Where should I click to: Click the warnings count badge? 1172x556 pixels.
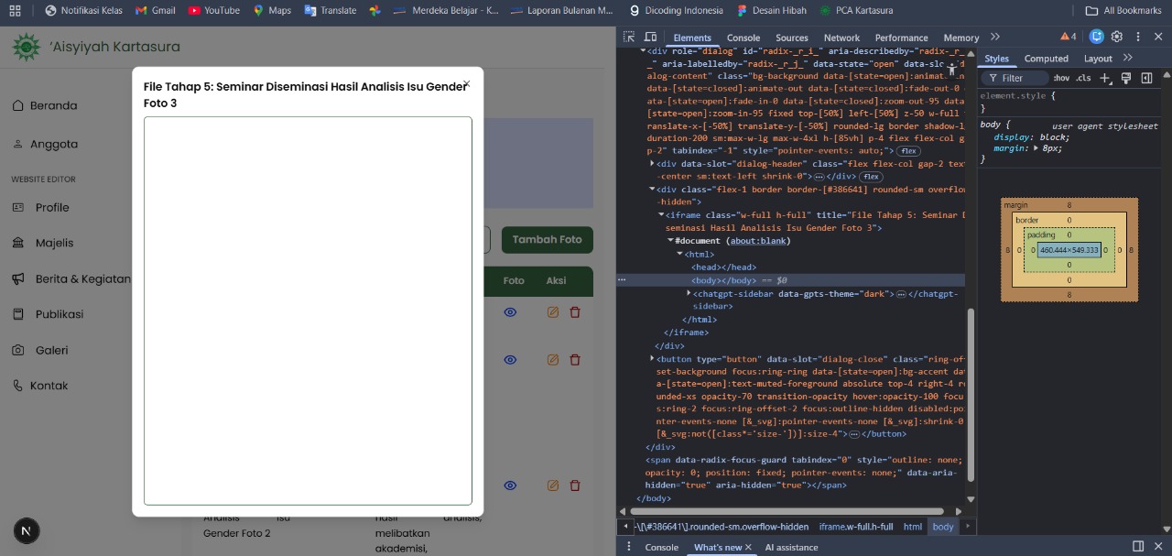coord(1068,37)
